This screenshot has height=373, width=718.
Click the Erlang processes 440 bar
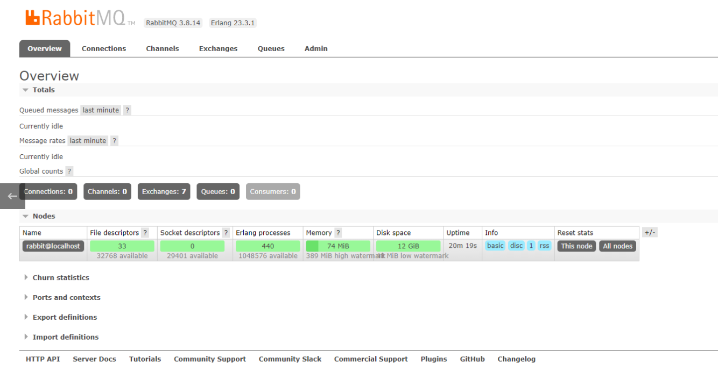coord(268,246)
